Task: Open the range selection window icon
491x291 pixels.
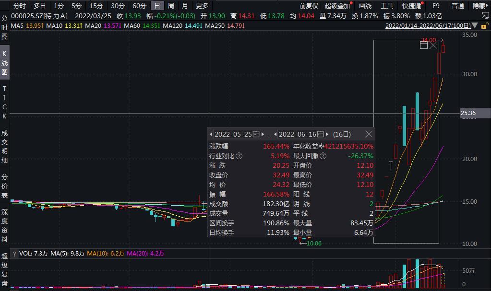Action: point(424,46)
